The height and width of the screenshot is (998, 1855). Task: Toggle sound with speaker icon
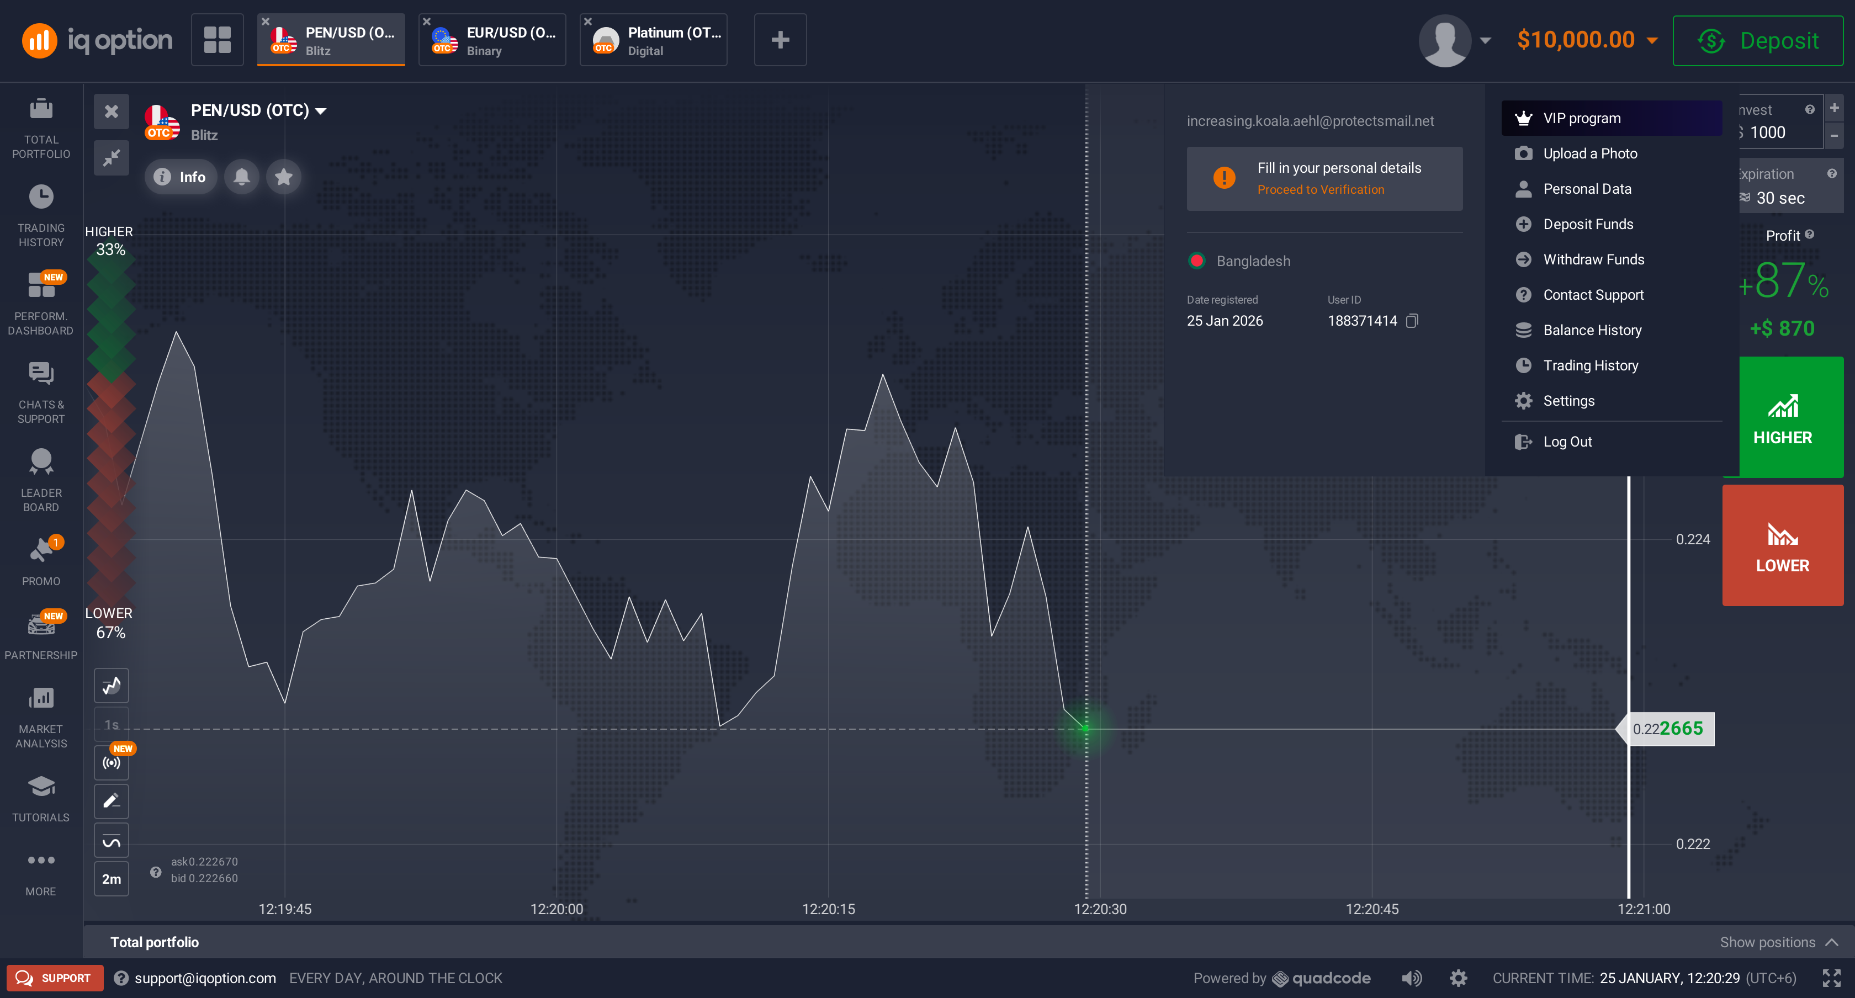tap(1412, 978)
